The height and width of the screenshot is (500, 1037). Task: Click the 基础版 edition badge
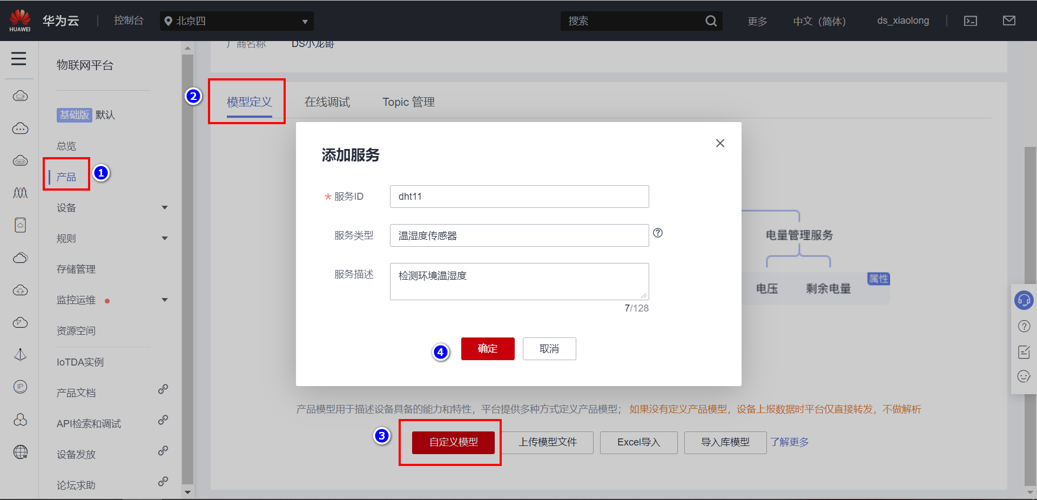75,115
